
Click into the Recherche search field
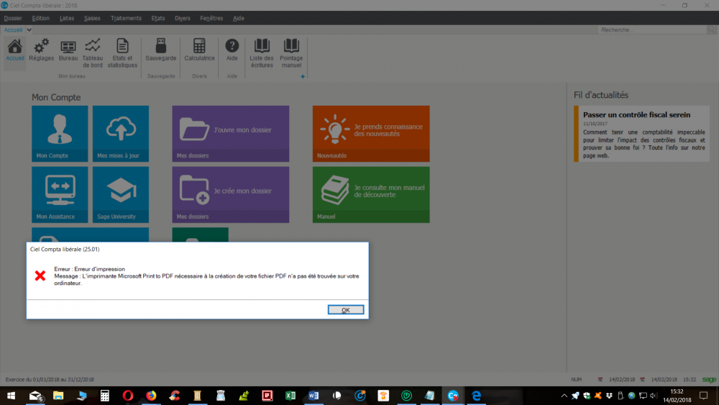651,29
